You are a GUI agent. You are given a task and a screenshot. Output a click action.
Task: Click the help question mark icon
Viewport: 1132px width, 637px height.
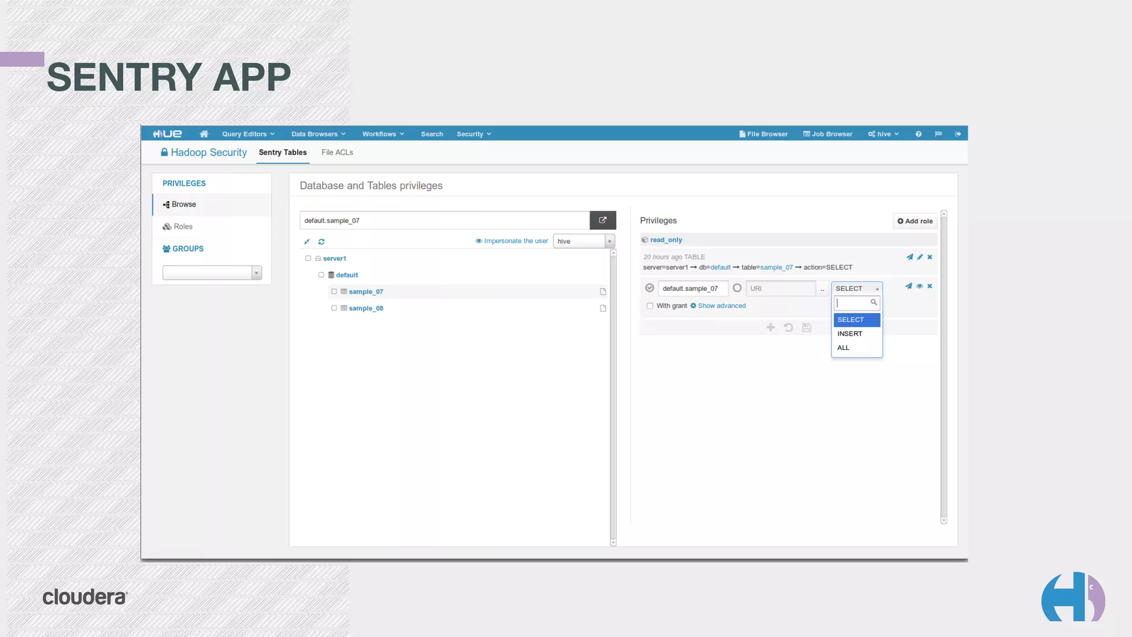pos(918,134)
